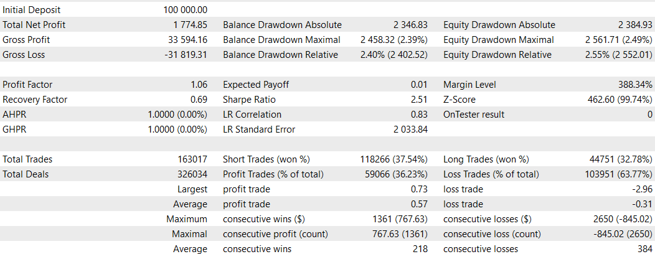655x254 pixels.
Task: Select the Short Trades won percentage value
Action: 394,159
